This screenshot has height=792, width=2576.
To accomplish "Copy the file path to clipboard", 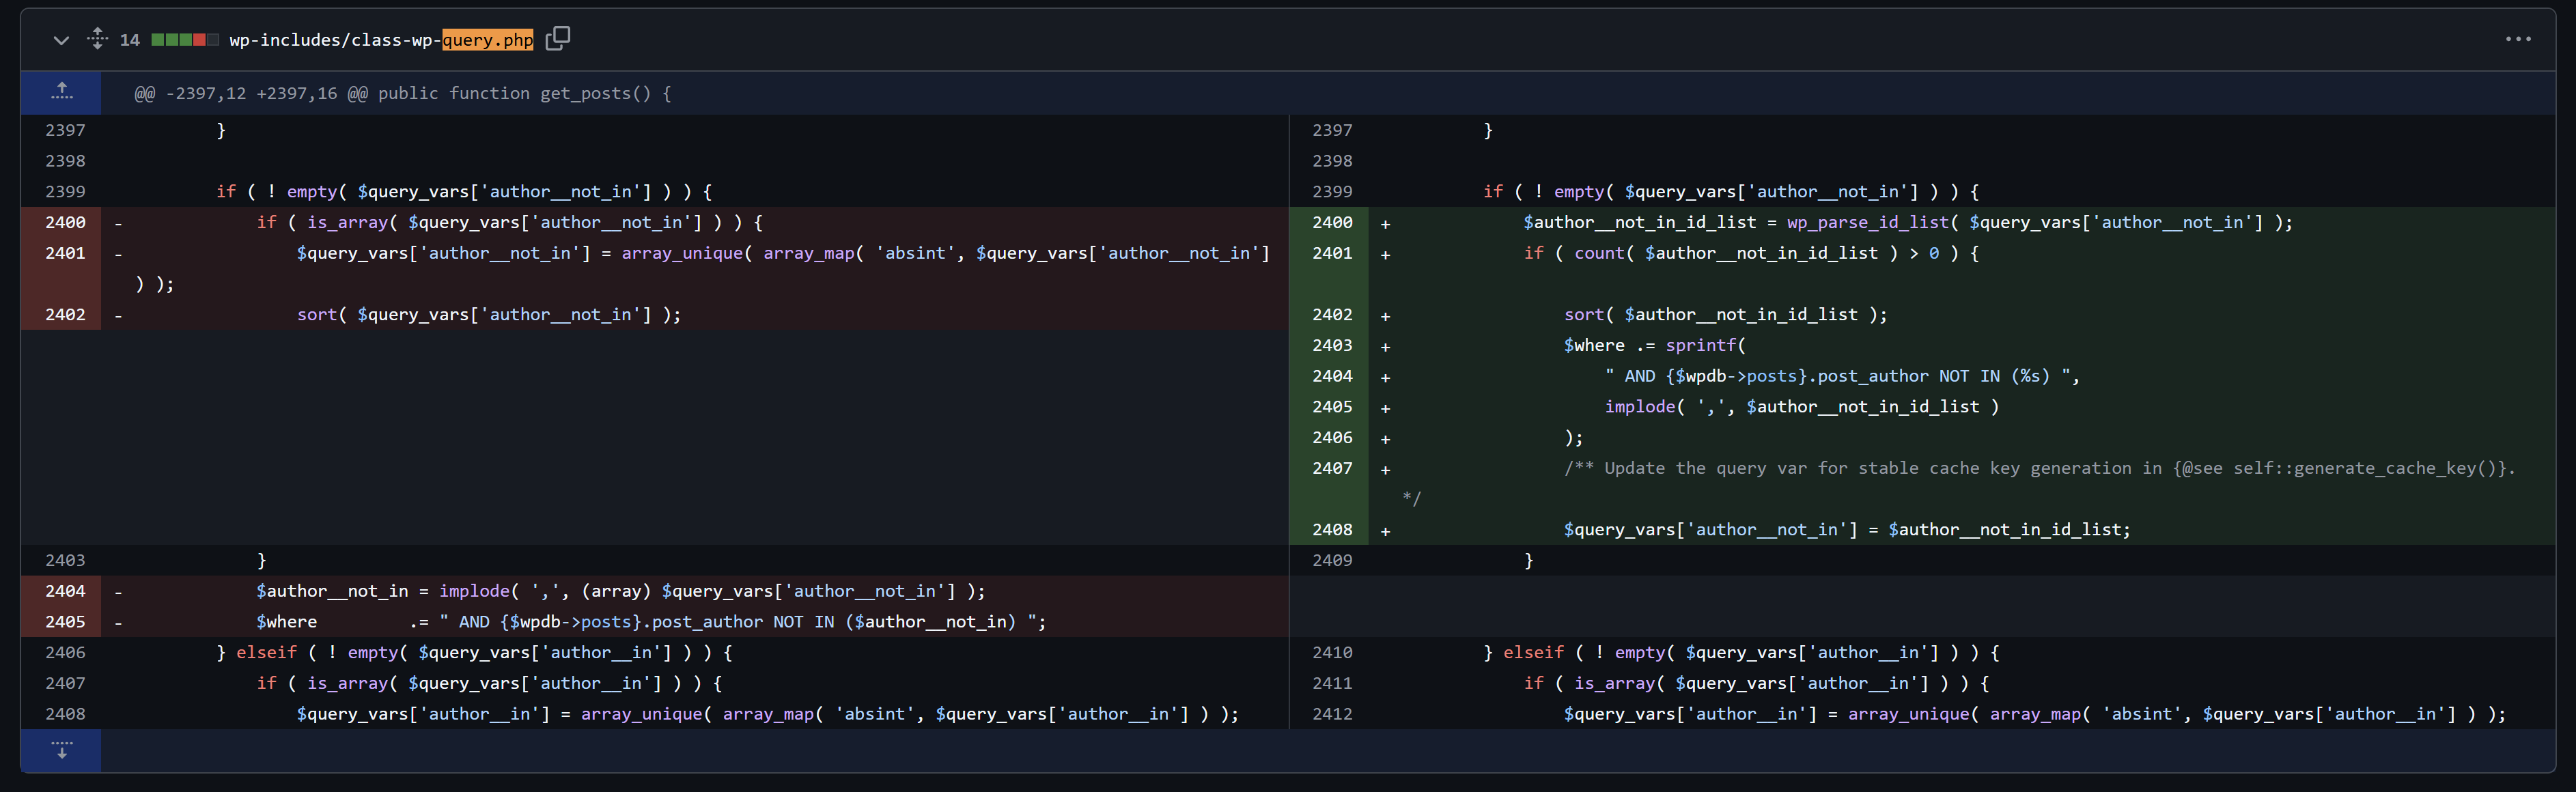I will coord(558,39).
